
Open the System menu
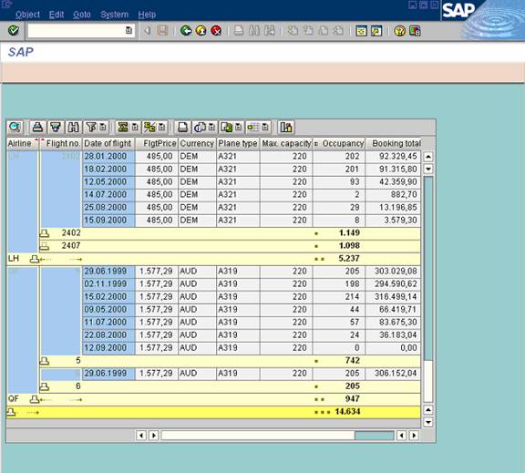115,15
